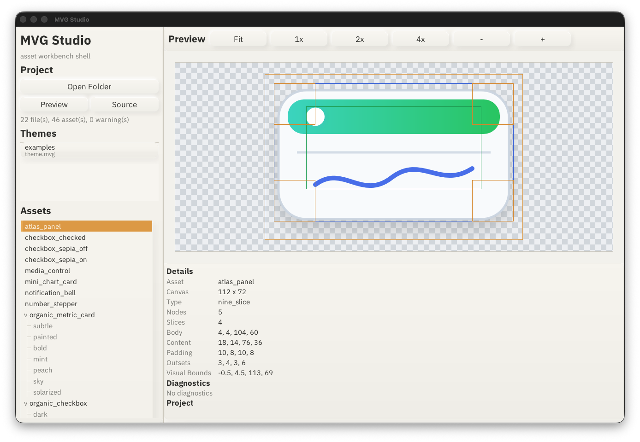Select the organic_checkbox asset name
This screenshot has width=640, height=442.
pos(58,403)
